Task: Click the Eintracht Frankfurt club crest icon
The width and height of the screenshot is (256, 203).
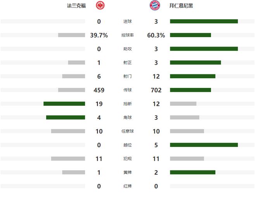Action: (102, 6)
